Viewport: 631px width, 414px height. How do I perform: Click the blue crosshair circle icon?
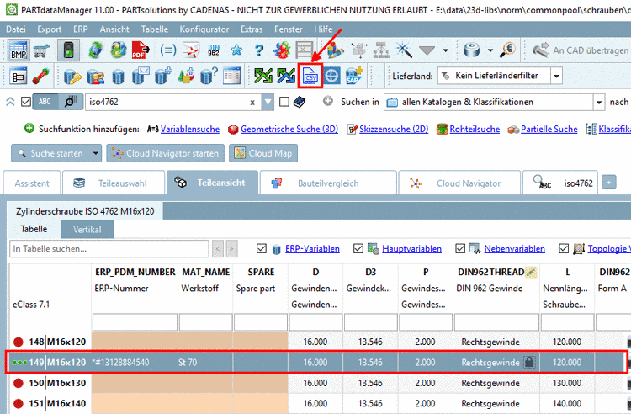tap(332, 76)
